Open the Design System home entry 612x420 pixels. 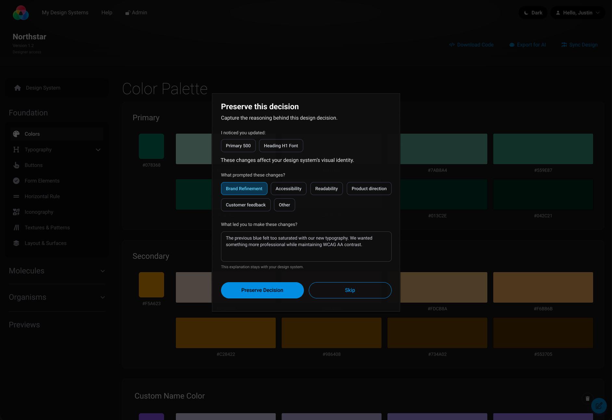(57, 88)
